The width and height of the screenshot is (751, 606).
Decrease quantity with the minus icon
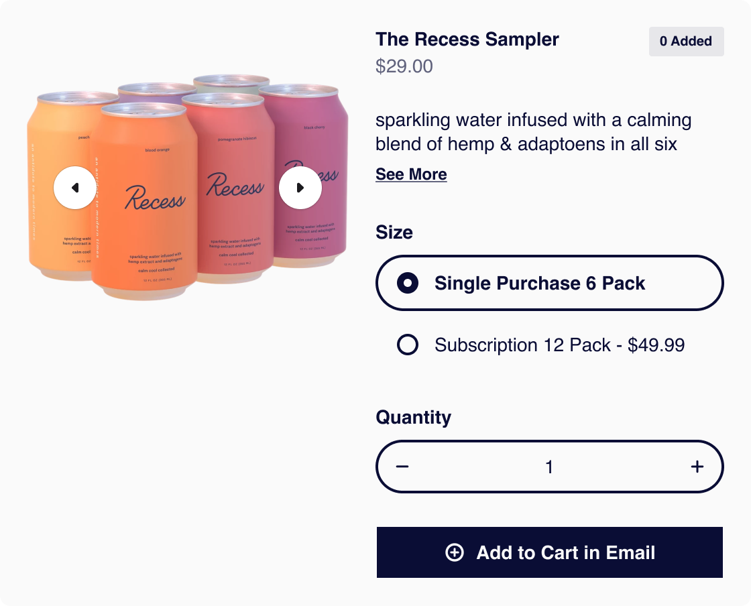[402, 467]
